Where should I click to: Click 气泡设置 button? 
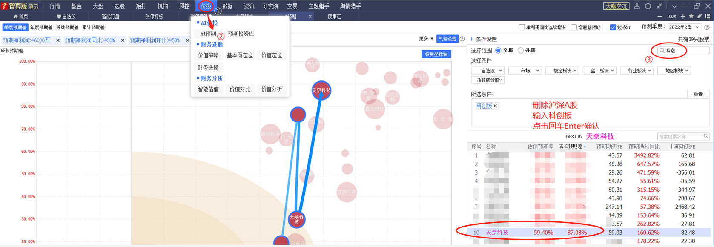(x=447, y=39)
